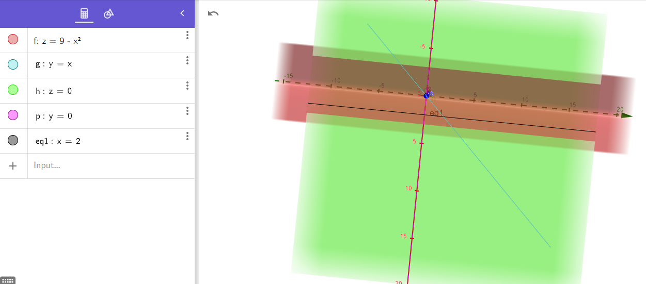
Task: Open three-dot menu for g row
Action: coord(187,60)
